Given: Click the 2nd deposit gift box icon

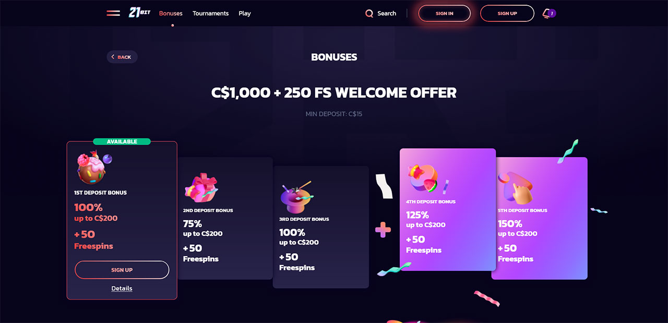Looking at the screenshot, I should [x=201, y=188].
